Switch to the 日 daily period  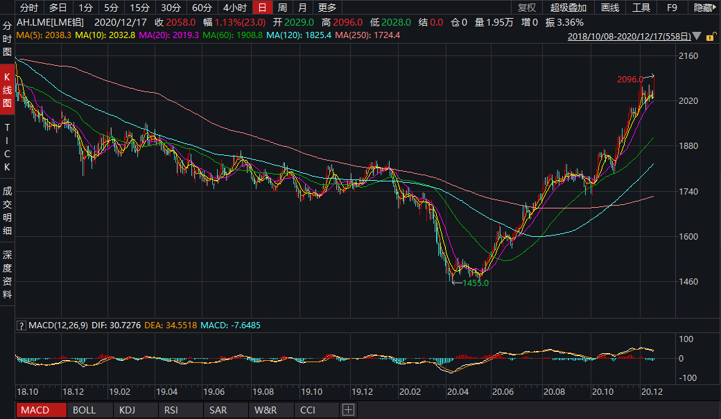point(261,8)
